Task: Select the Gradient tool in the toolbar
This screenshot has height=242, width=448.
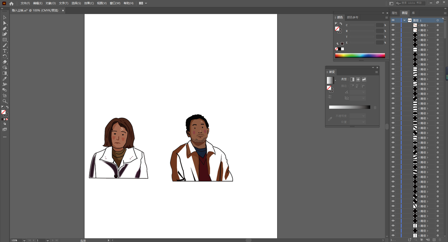Action: tap(4, 73)
